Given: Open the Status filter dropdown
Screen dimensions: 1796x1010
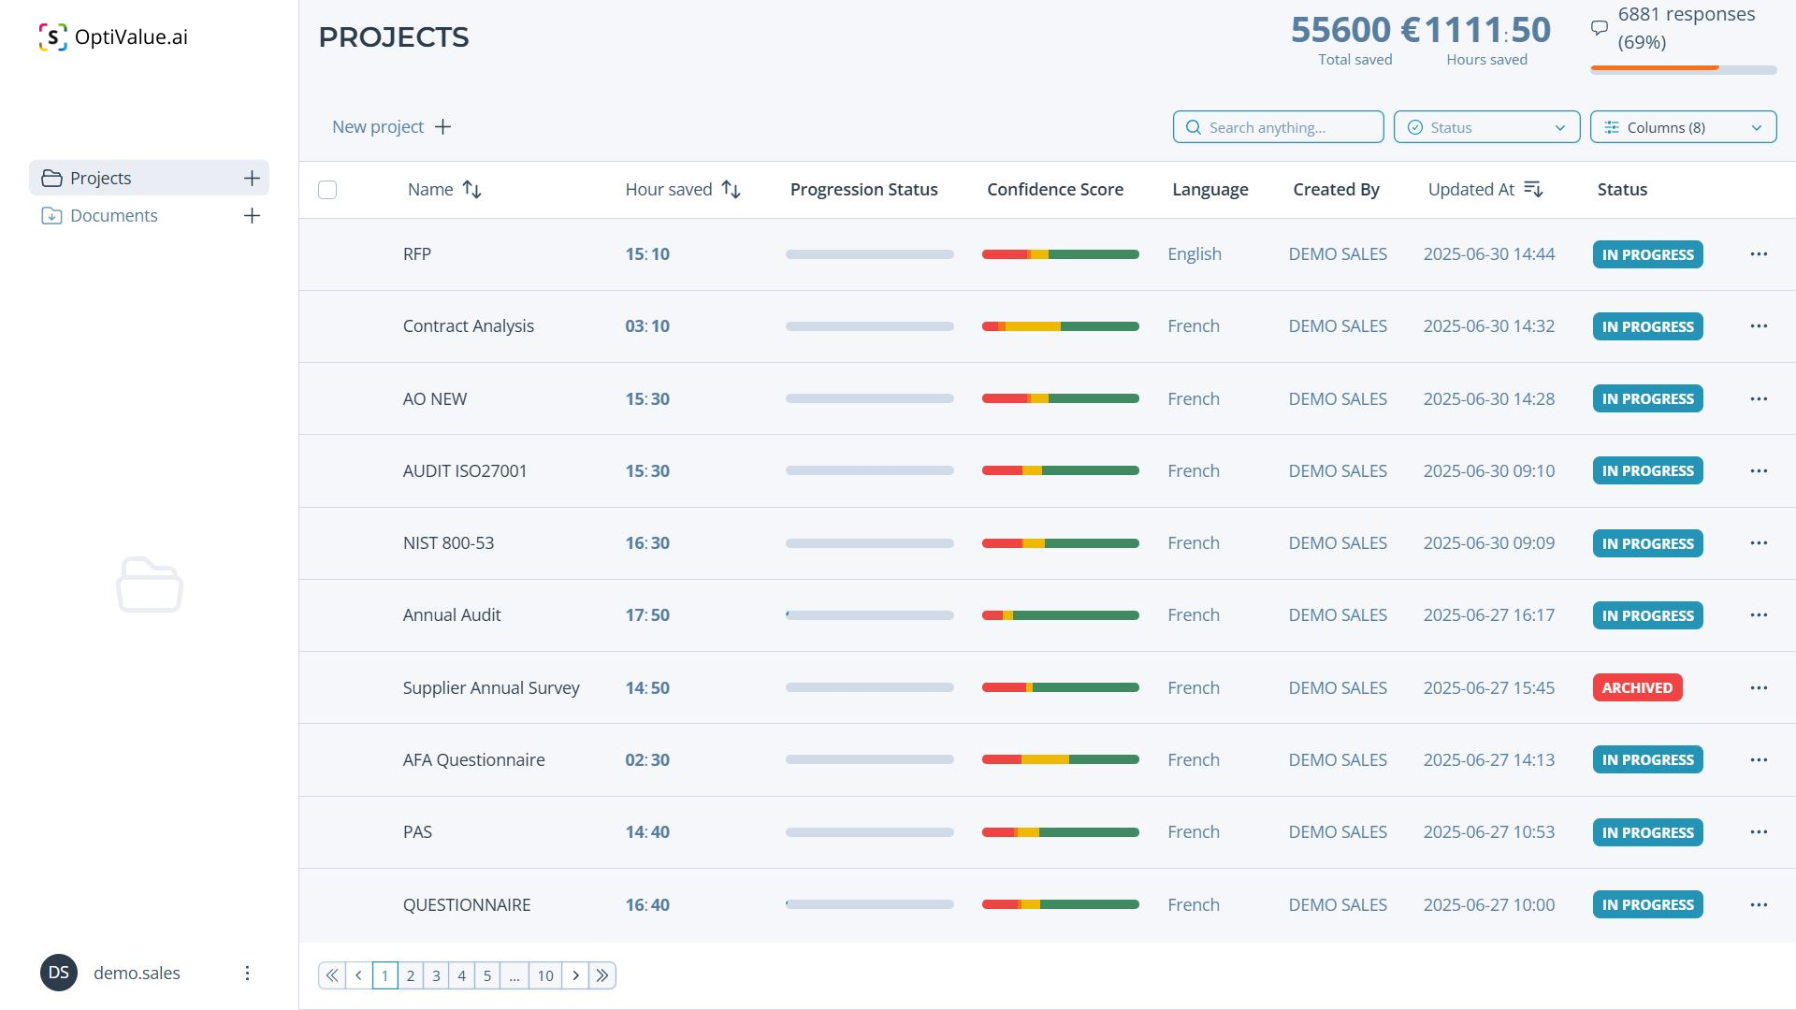Looking at the screenshot, I should tap(1486, 127).
